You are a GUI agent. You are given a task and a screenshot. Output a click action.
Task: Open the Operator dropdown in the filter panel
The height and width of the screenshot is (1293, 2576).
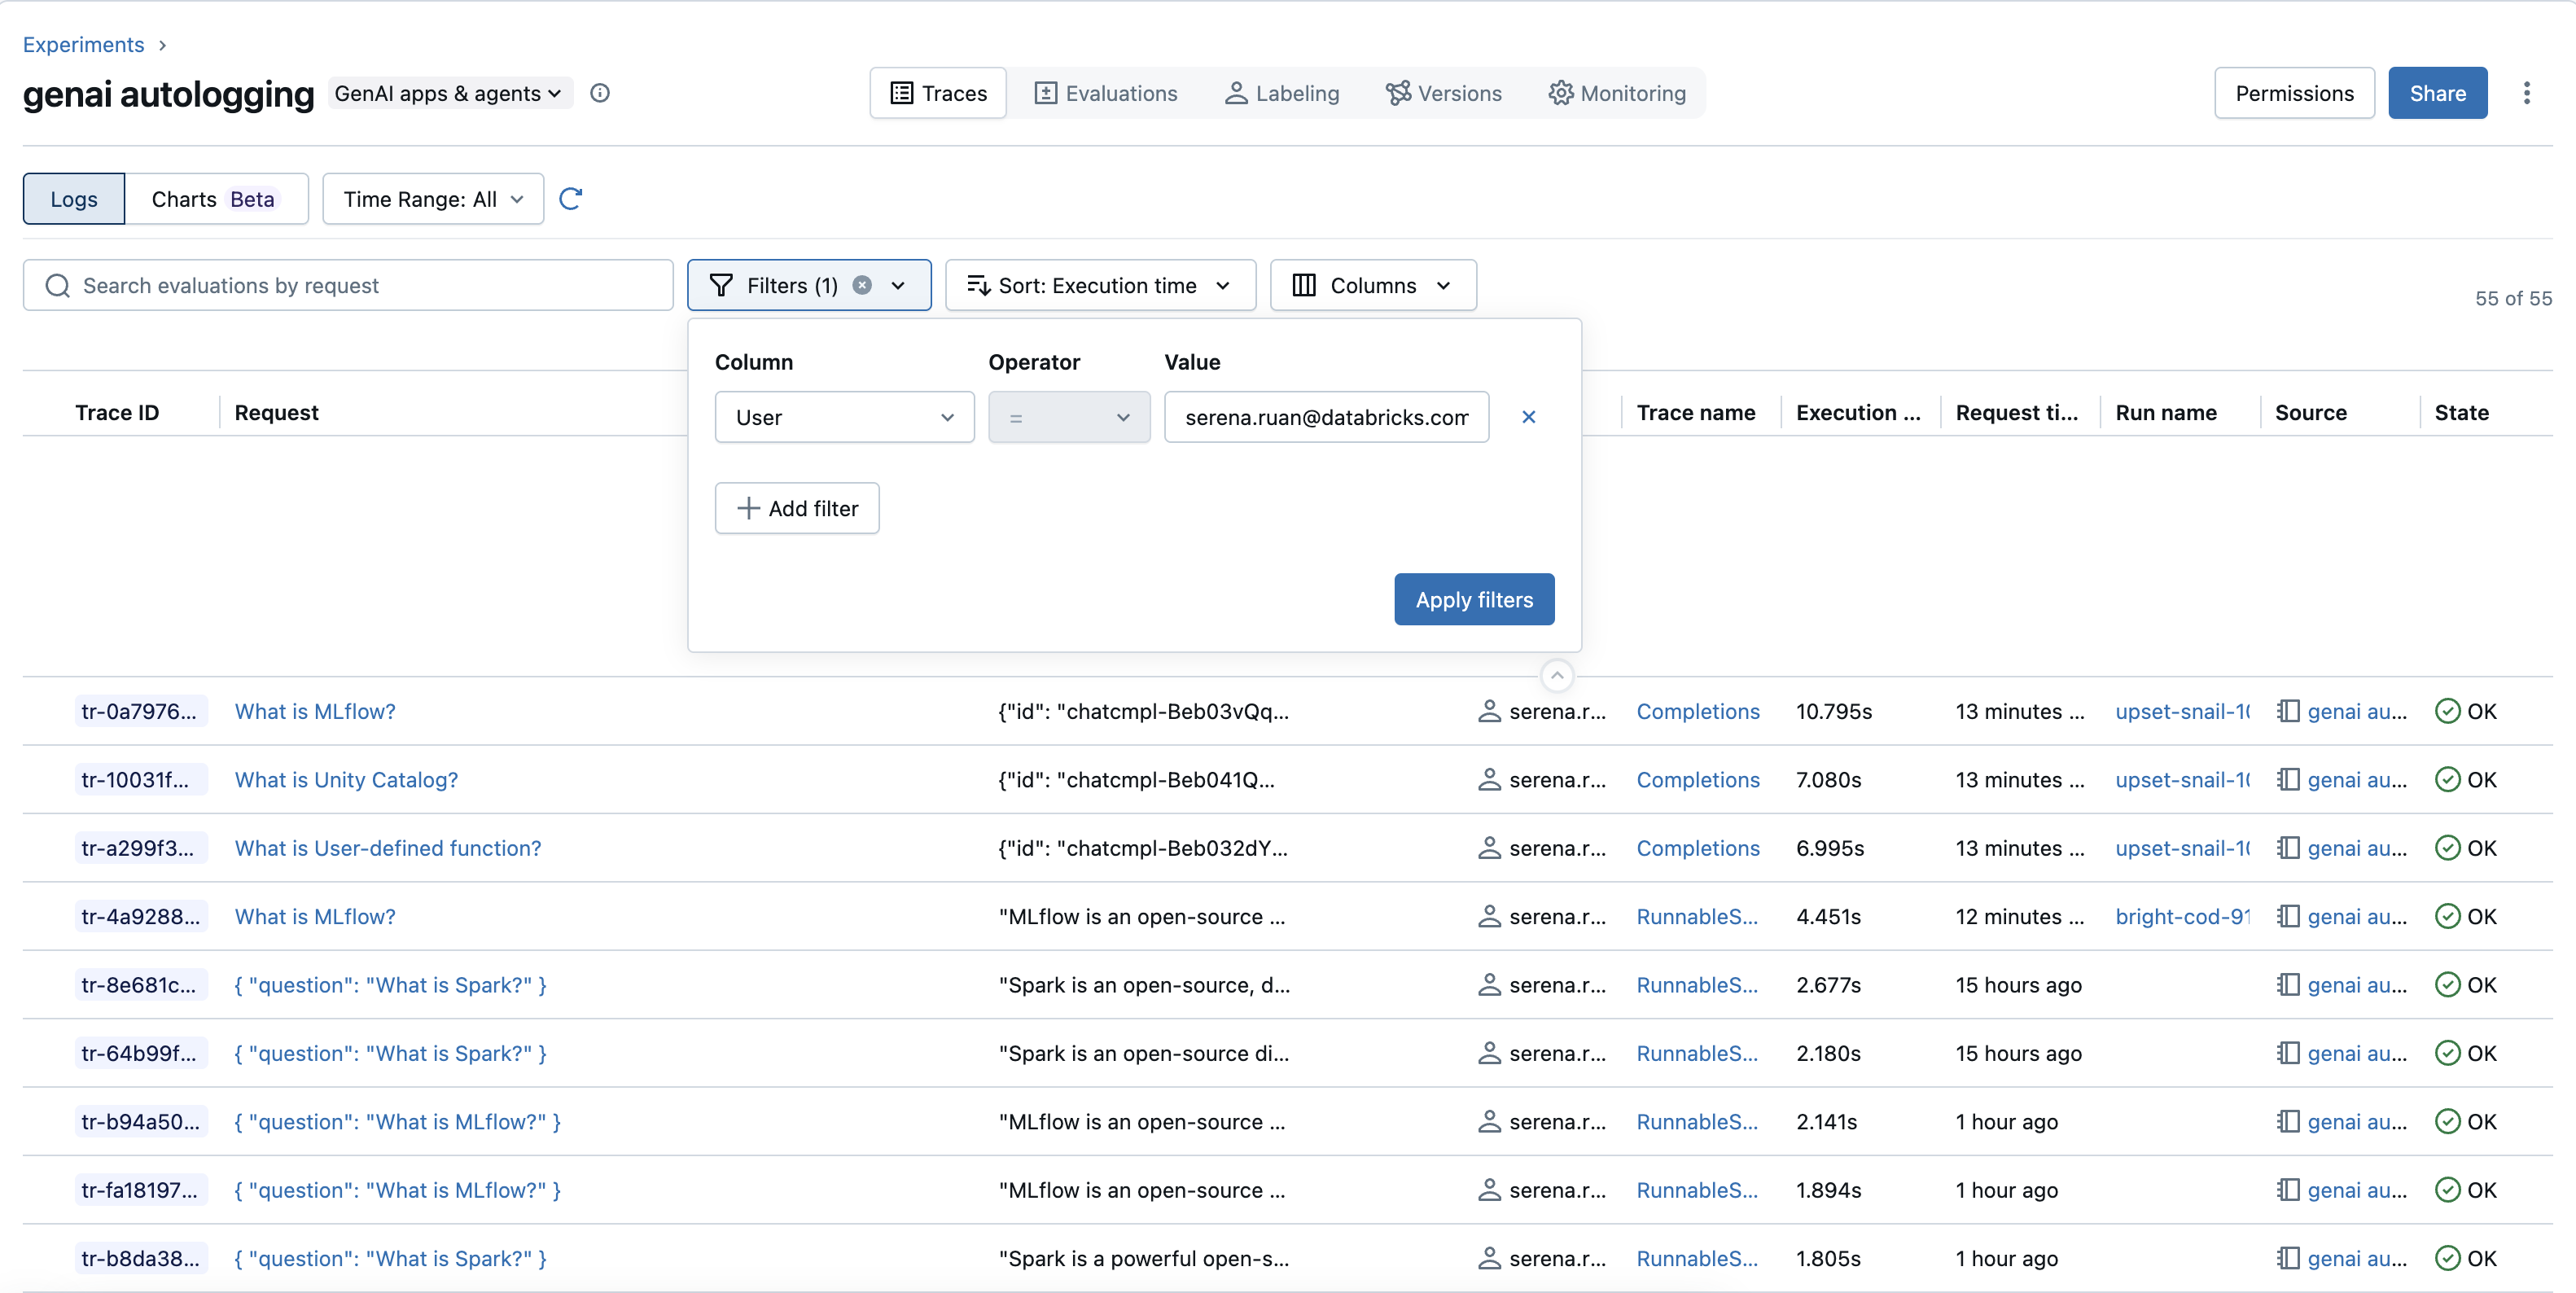point(1067,417)
